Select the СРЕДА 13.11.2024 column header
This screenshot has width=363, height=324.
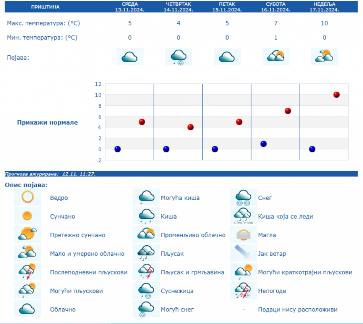(130, 7)
